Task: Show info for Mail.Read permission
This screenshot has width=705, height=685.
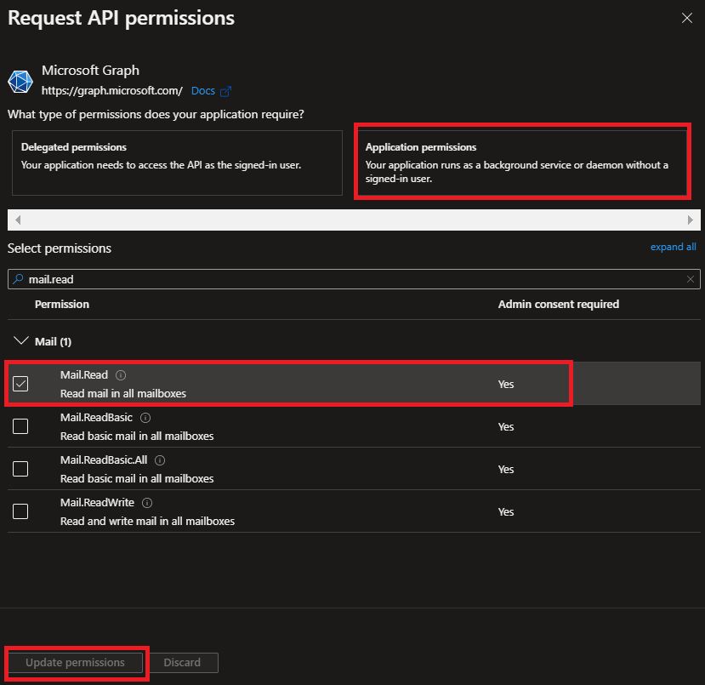Action: click(x=121, y=375)
